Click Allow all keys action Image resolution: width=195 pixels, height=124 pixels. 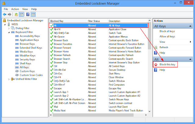[x=167, y=37]
